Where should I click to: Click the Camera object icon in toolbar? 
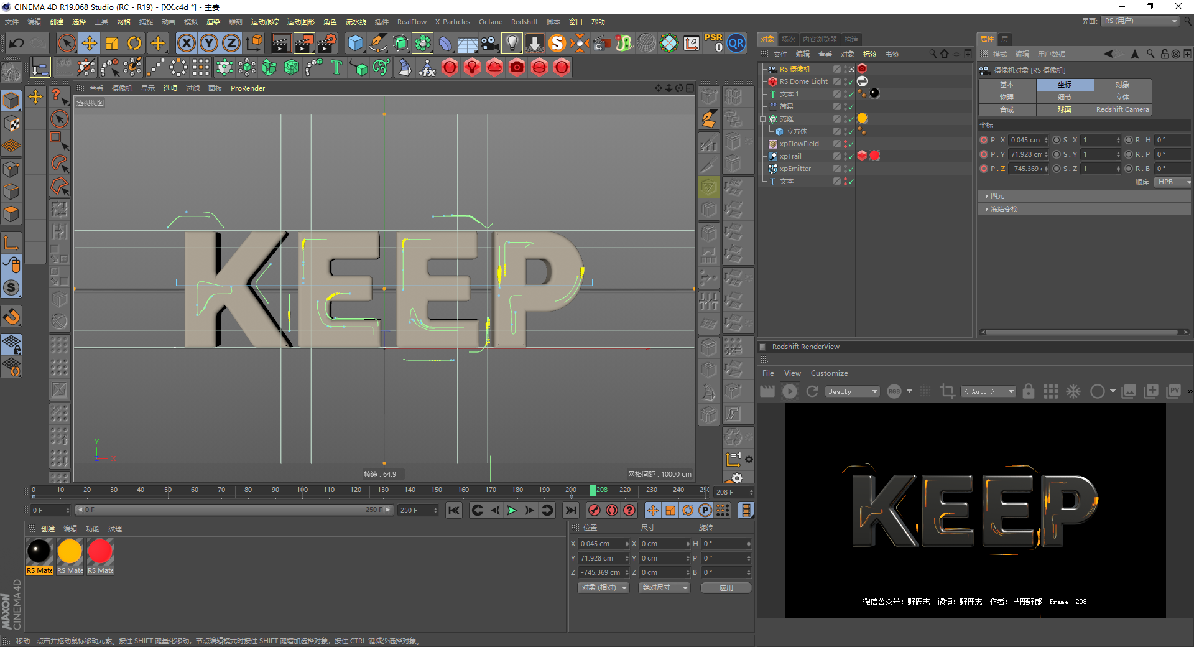[x=490, y=43]
